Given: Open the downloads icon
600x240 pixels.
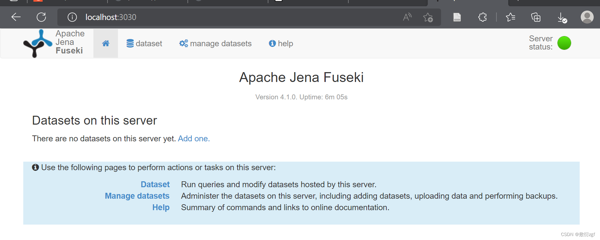Looking at the screenshot, I should click(562, 17).
